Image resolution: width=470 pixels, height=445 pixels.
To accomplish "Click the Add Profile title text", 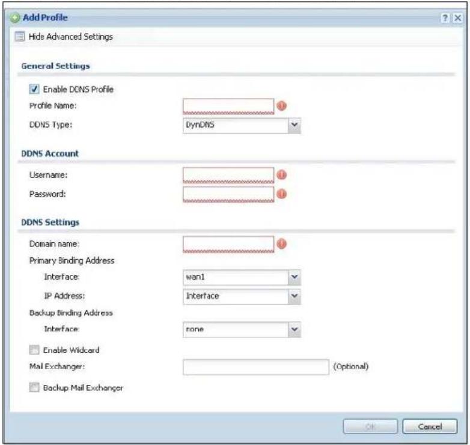I will click(45, 17).
